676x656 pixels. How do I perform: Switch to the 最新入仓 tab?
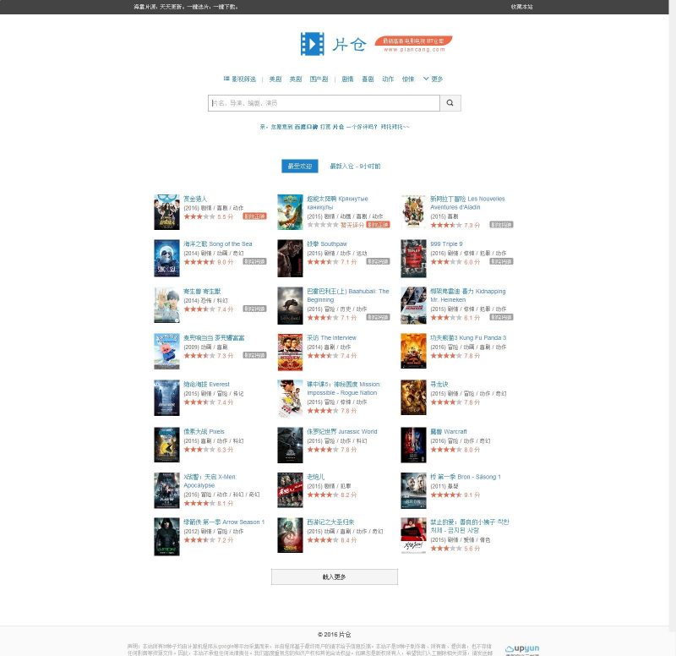pyautogui.click(x=355, y=166)
